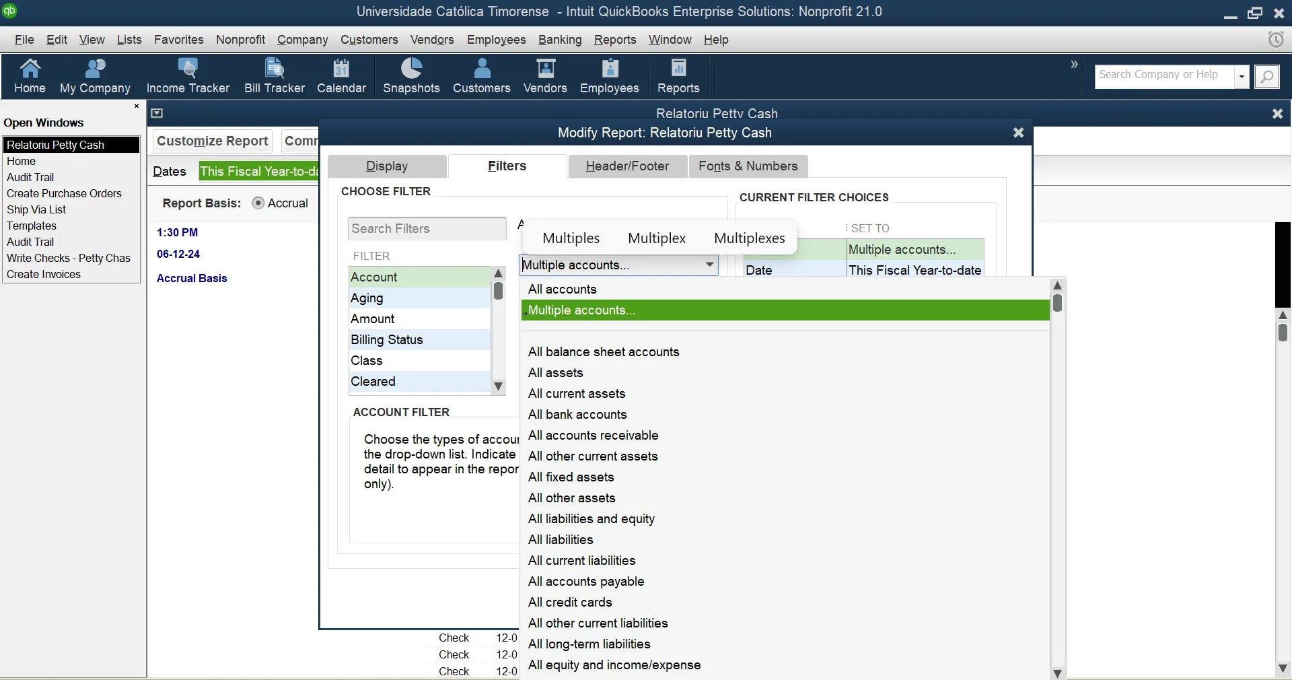Close the Modify Report dialog
The width and height of the screenshot is (1292, 680).
click(1019, 133)
